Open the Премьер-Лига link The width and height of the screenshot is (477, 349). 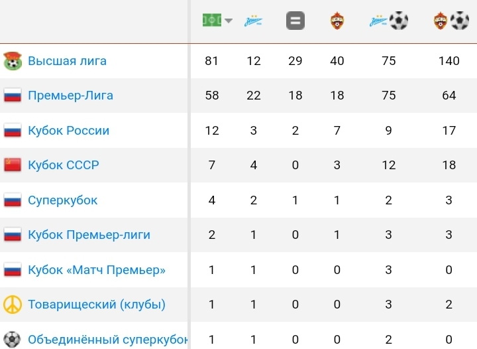coord(71,96)
